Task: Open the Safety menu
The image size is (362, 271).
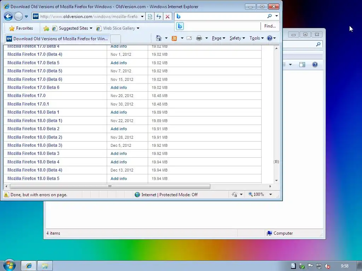Action: click(x=237, y=38)
